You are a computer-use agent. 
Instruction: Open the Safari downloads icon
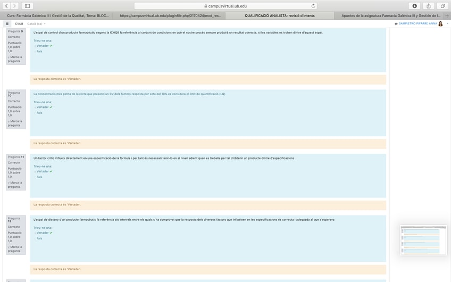pos(414,6)
